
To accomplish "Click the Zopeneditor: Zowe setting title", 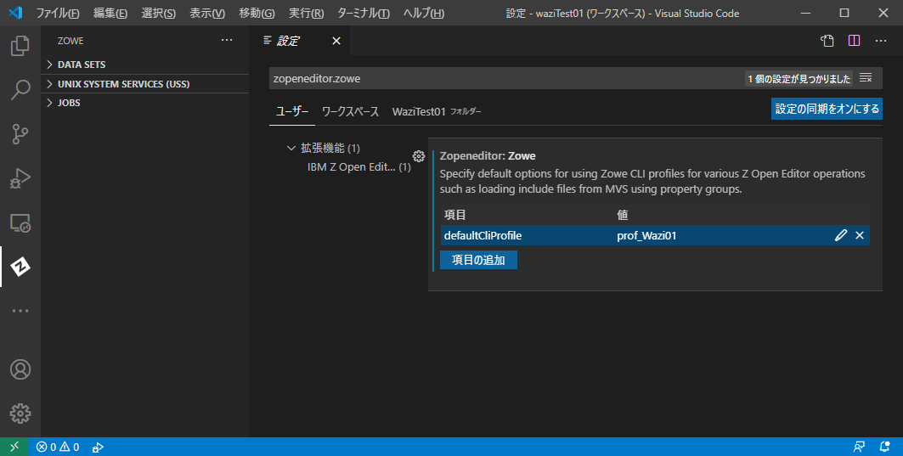I will click(488, 156).
